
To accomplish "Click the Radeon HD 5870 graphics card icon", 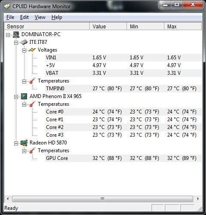I will click(x=24, y=143).
